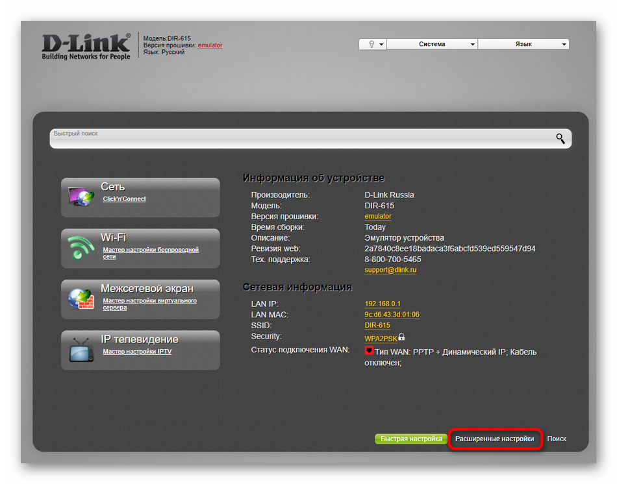Viewport: 617px width, 484px height.
Task: Click the Модель:DIR-615 header text
Action: (167, 38)
